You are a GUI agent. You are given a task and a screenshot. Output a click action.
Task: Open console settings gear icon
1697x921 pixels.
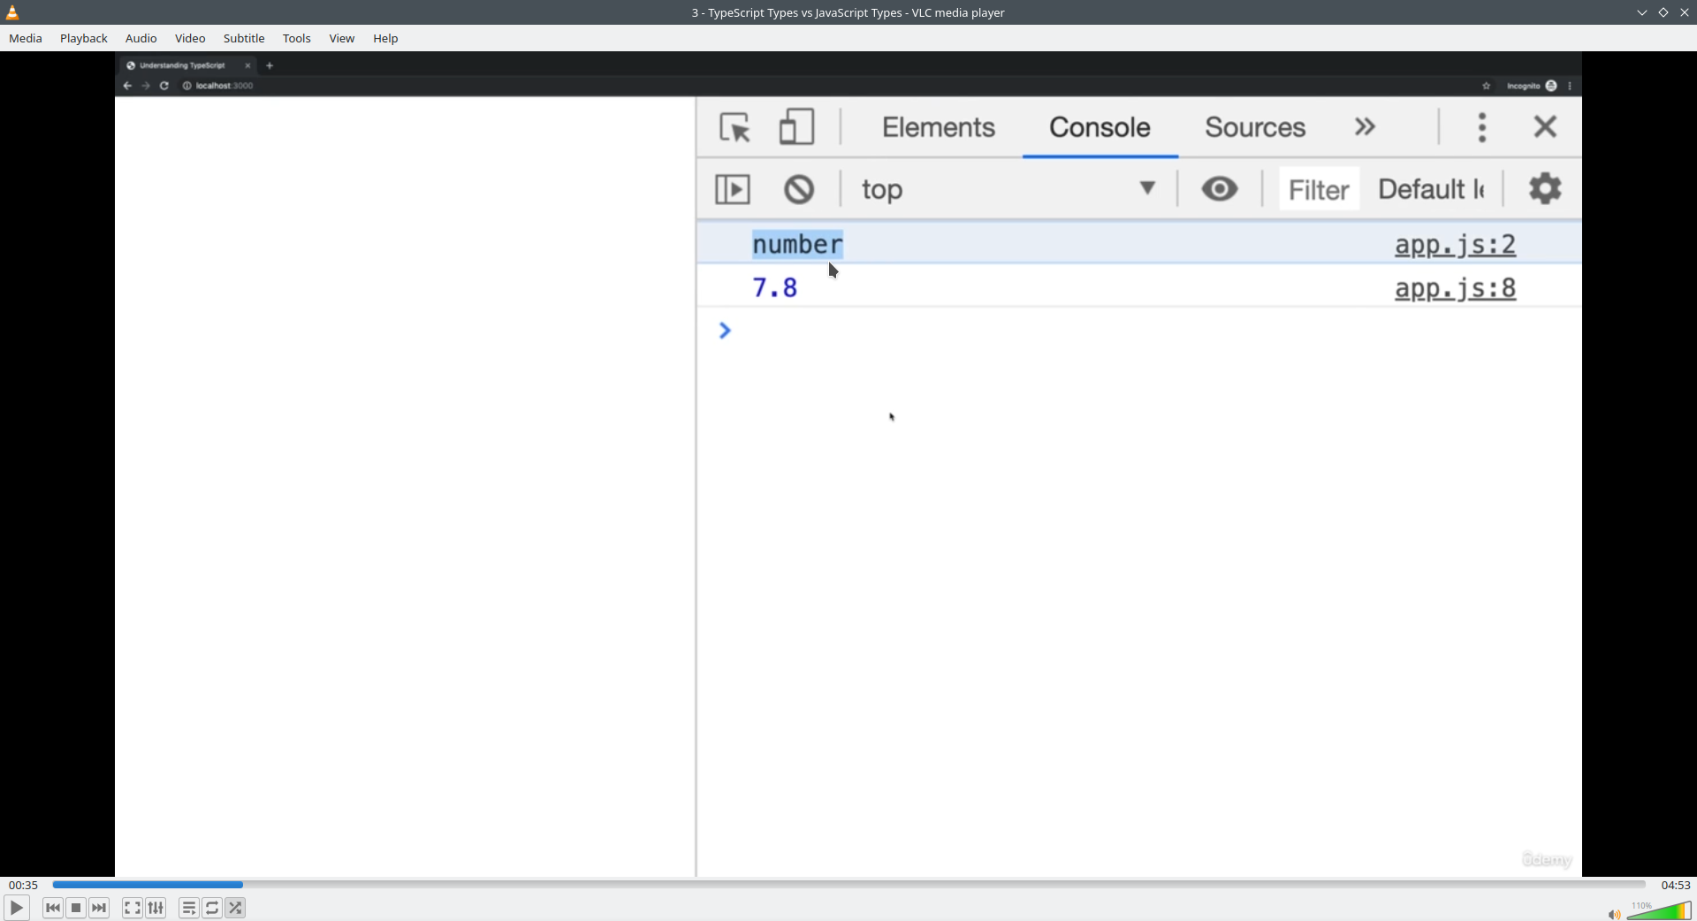[x=1545, y=188]
